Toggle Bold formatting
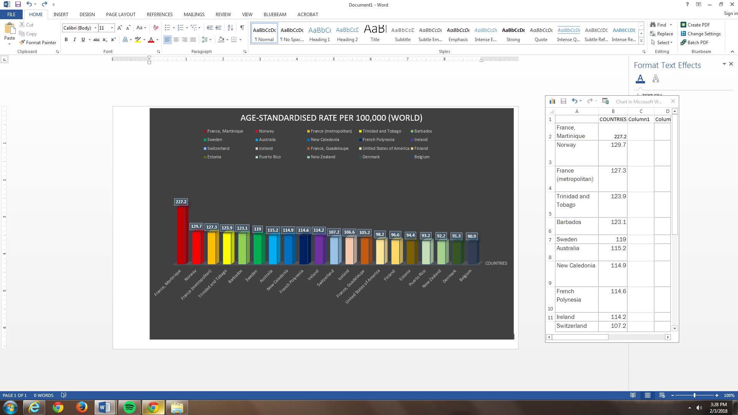 pos(66,40)
